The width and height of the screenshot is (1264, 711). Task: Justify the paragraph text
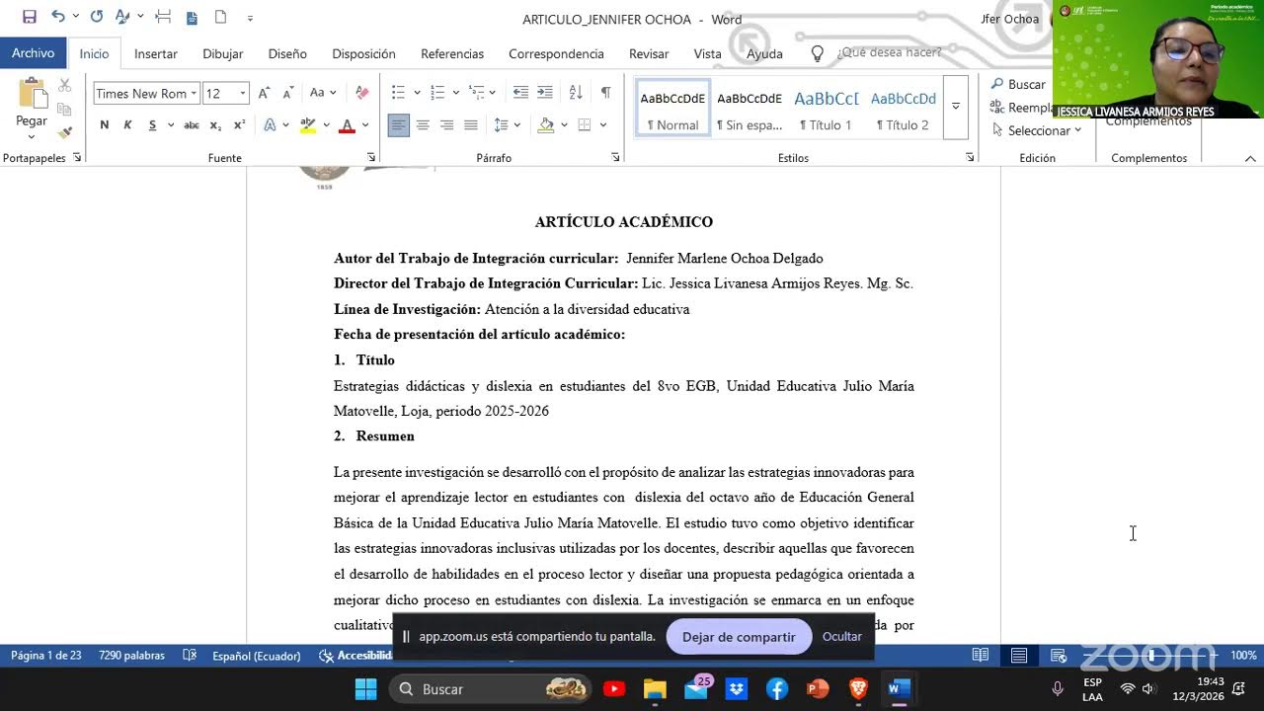(x=471, y=125)
